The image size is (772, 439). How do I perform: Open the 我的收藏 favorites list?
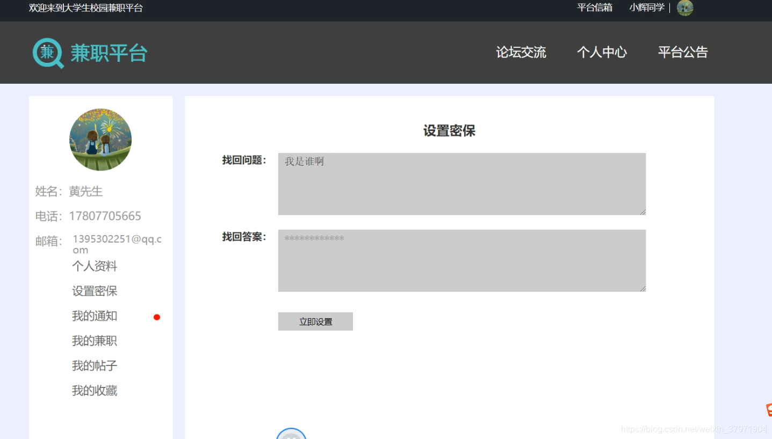click(x=93, y=391)
